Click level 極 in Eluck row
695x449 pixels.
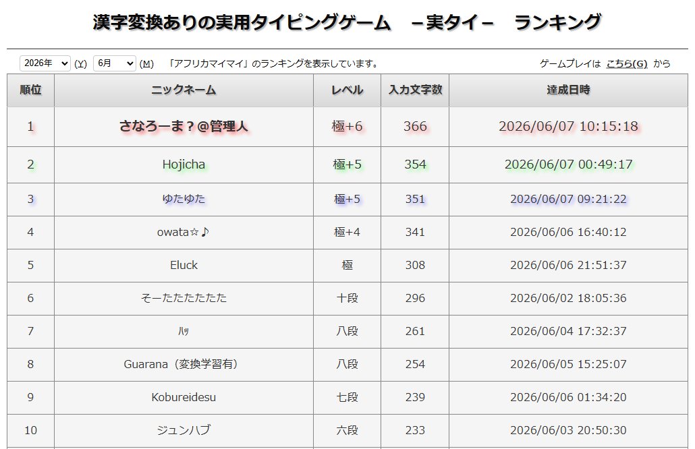[x=347, y=265]
